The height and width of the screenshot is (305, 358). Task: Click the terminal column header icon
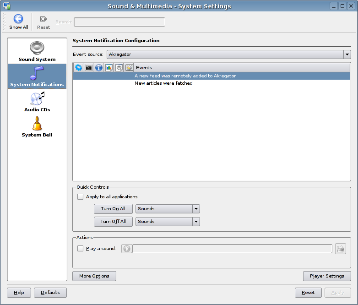[x=89, y=68]
